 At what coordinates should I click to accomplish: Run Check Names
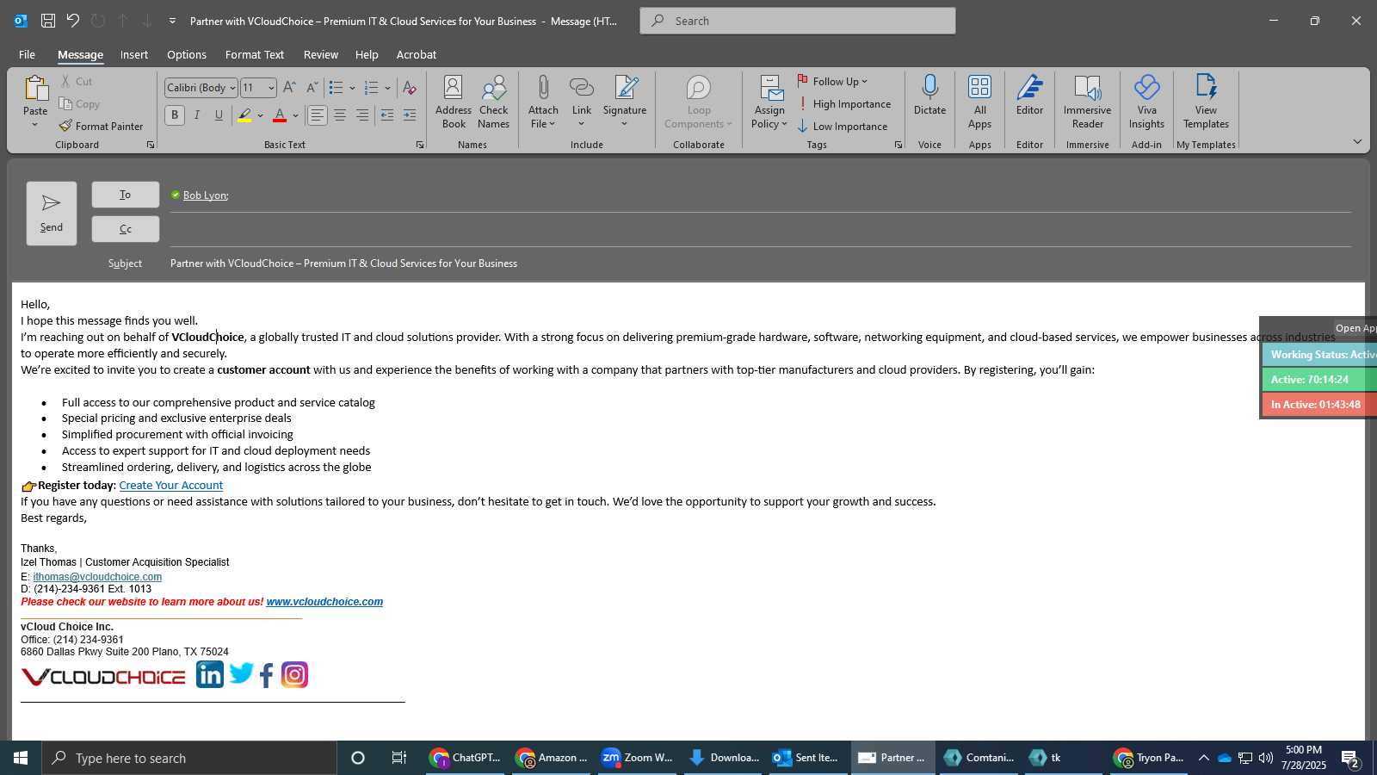pos(494,102)
